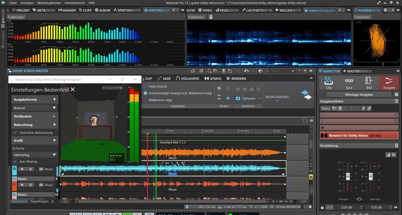Select the Renderer for Dolby Atmos effect
Viewport: 402px width, 215px height.
pyautogui.click(x=359, y=135)
